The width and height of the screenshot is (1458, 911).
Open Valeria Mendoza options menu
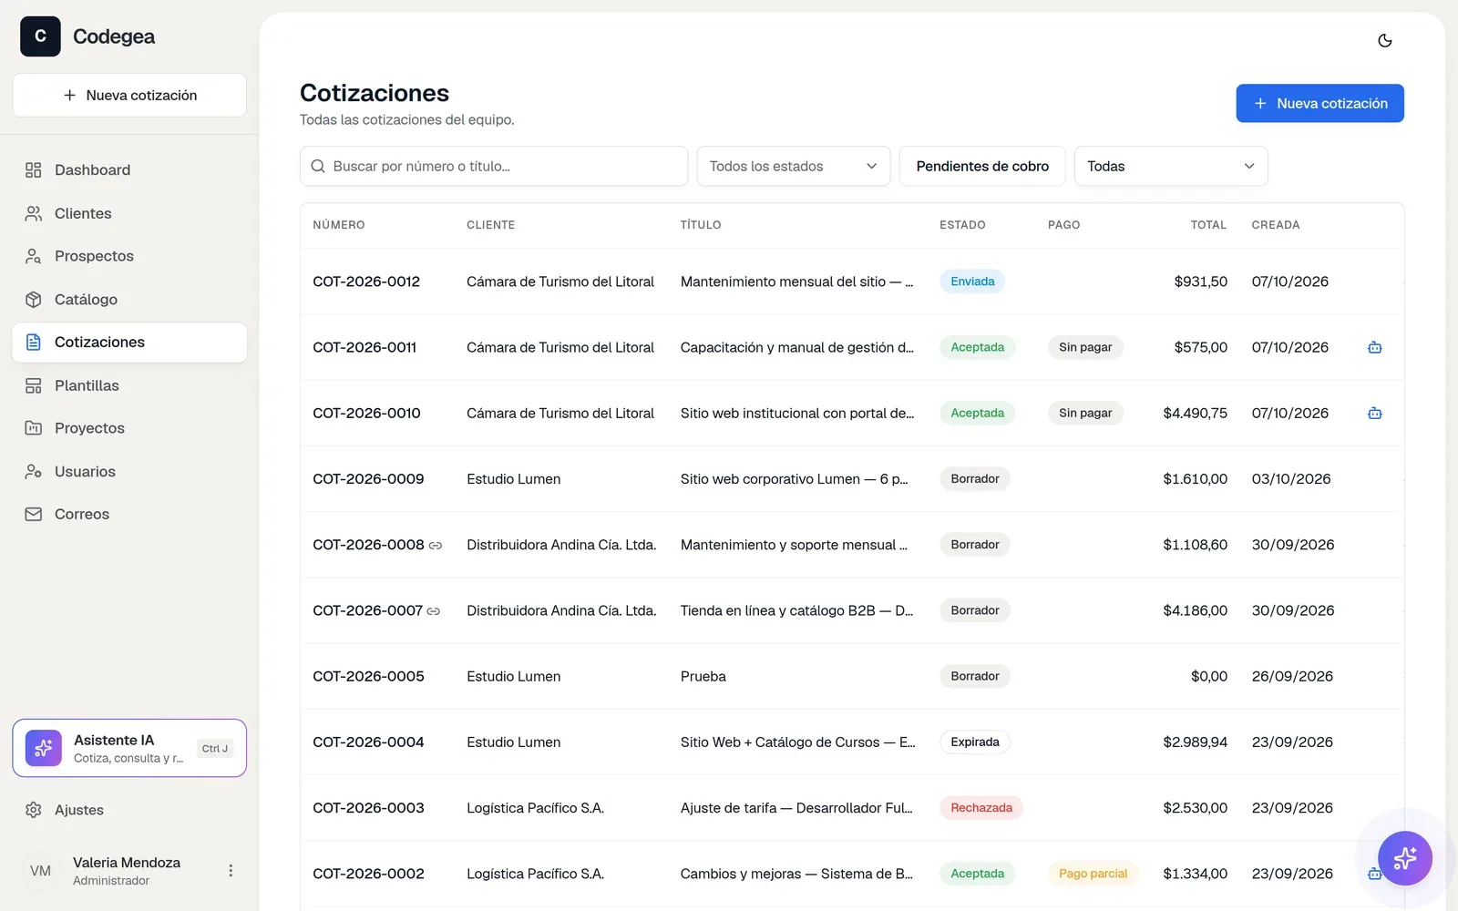tap(231, 871)
